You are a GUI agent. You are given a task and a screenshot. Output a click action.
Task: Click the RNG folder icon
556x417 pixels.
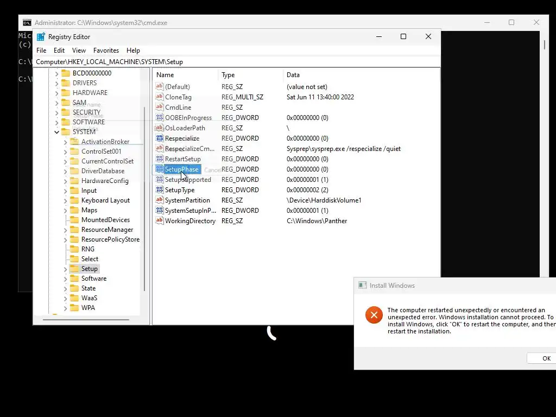(x=74, y=249)
